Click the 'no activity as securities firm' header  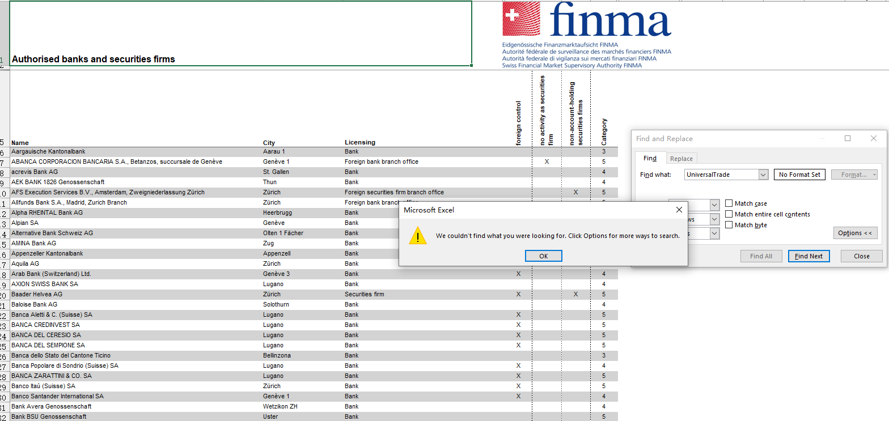pos(547,110)
